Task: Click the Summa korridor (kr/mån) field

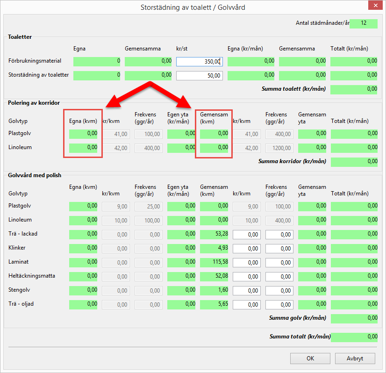Action: (x=354, y=162)
